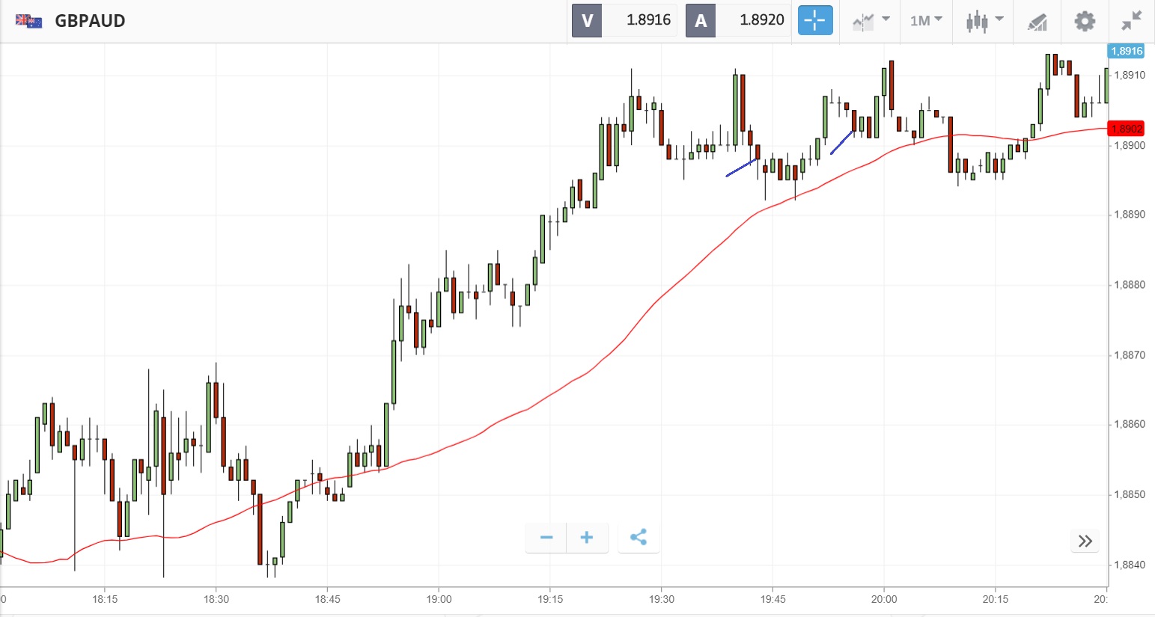Open the compare chart dropdown

coord(871,20)
